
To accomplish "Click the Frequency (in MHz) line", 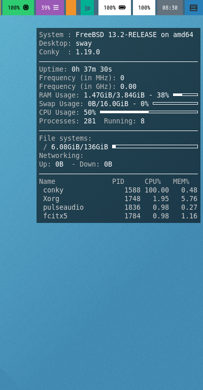I will click(82, 78).
